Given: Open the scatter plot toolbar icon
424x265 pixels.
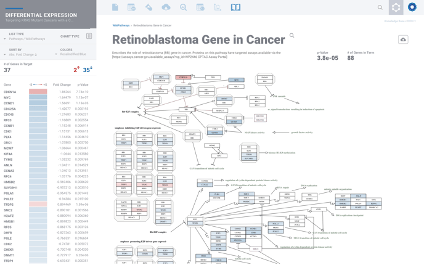Looking at the screenshot, I should (x=218, y=7).
